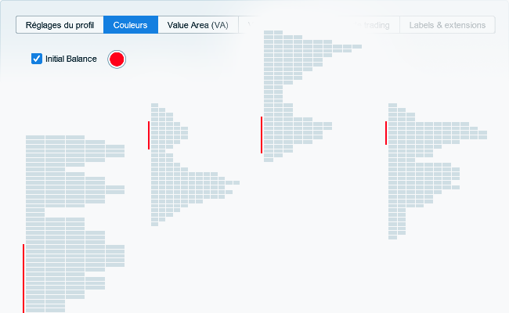Select red marker line on rightmost profile
Viewport: 509px width, 313px height.
(x=385, y=132)
